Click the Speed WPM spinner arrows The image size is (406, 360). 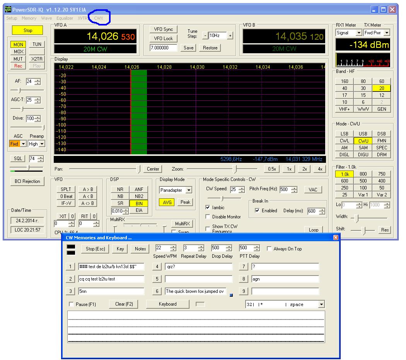[x=173, y=248]
